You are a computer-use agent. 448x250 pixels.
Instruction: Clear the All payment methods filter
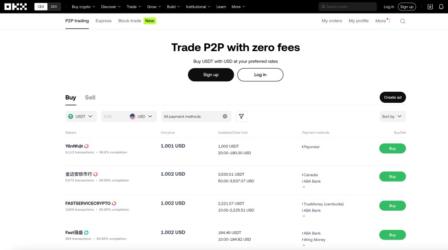coord(225,116)
